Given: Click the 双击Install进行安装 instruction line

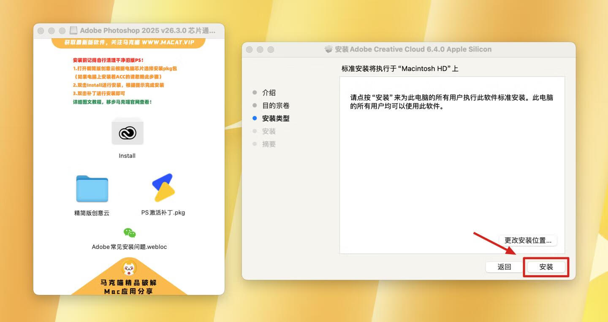Looking at the screenshot, I should click(118, 85).
